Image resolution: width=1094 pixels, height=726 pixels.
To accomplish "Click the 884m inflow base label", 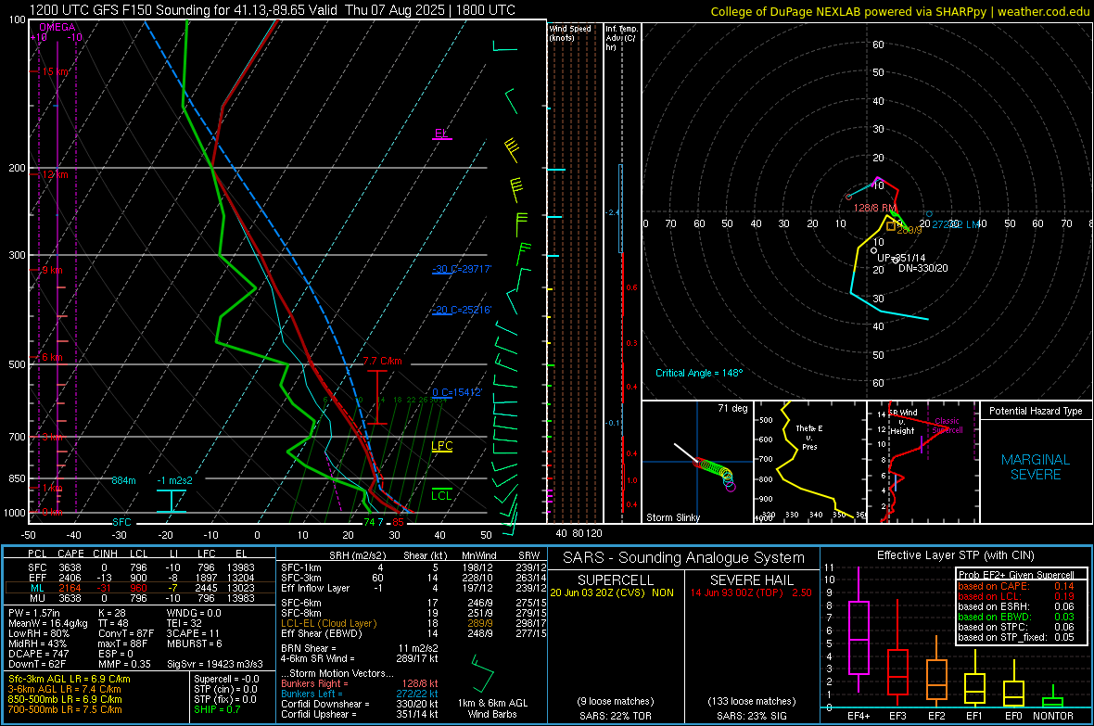I will 123,480.
